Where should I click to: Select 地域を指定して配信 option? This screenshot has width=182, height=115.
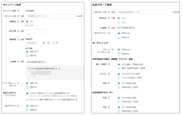tap(119, 87)
